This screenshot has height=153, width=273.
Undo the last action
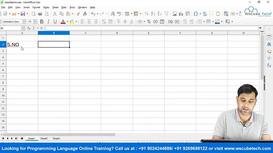click(93, 14)
